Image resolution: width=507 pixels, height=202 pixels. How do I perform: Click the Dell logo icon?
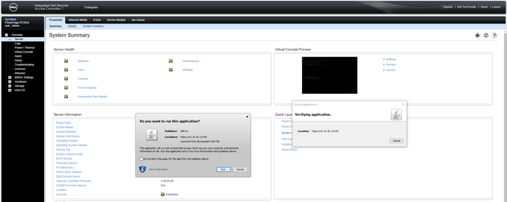tap(13, 7)
